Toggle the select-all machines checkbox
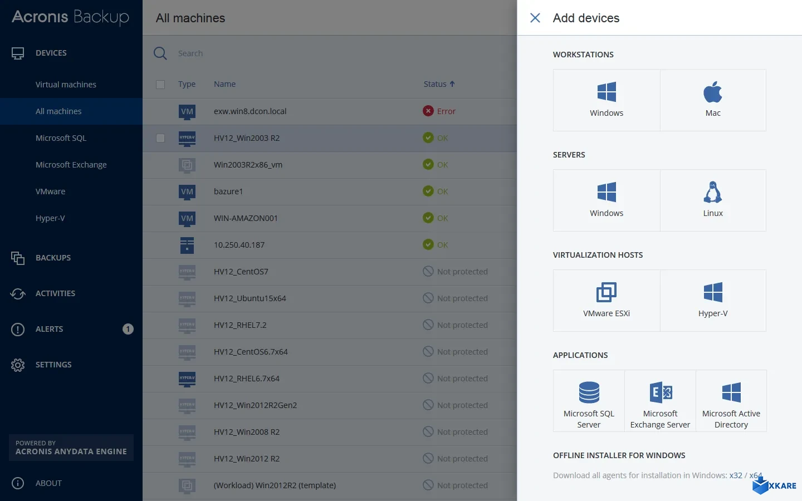 tap(160, 85)
